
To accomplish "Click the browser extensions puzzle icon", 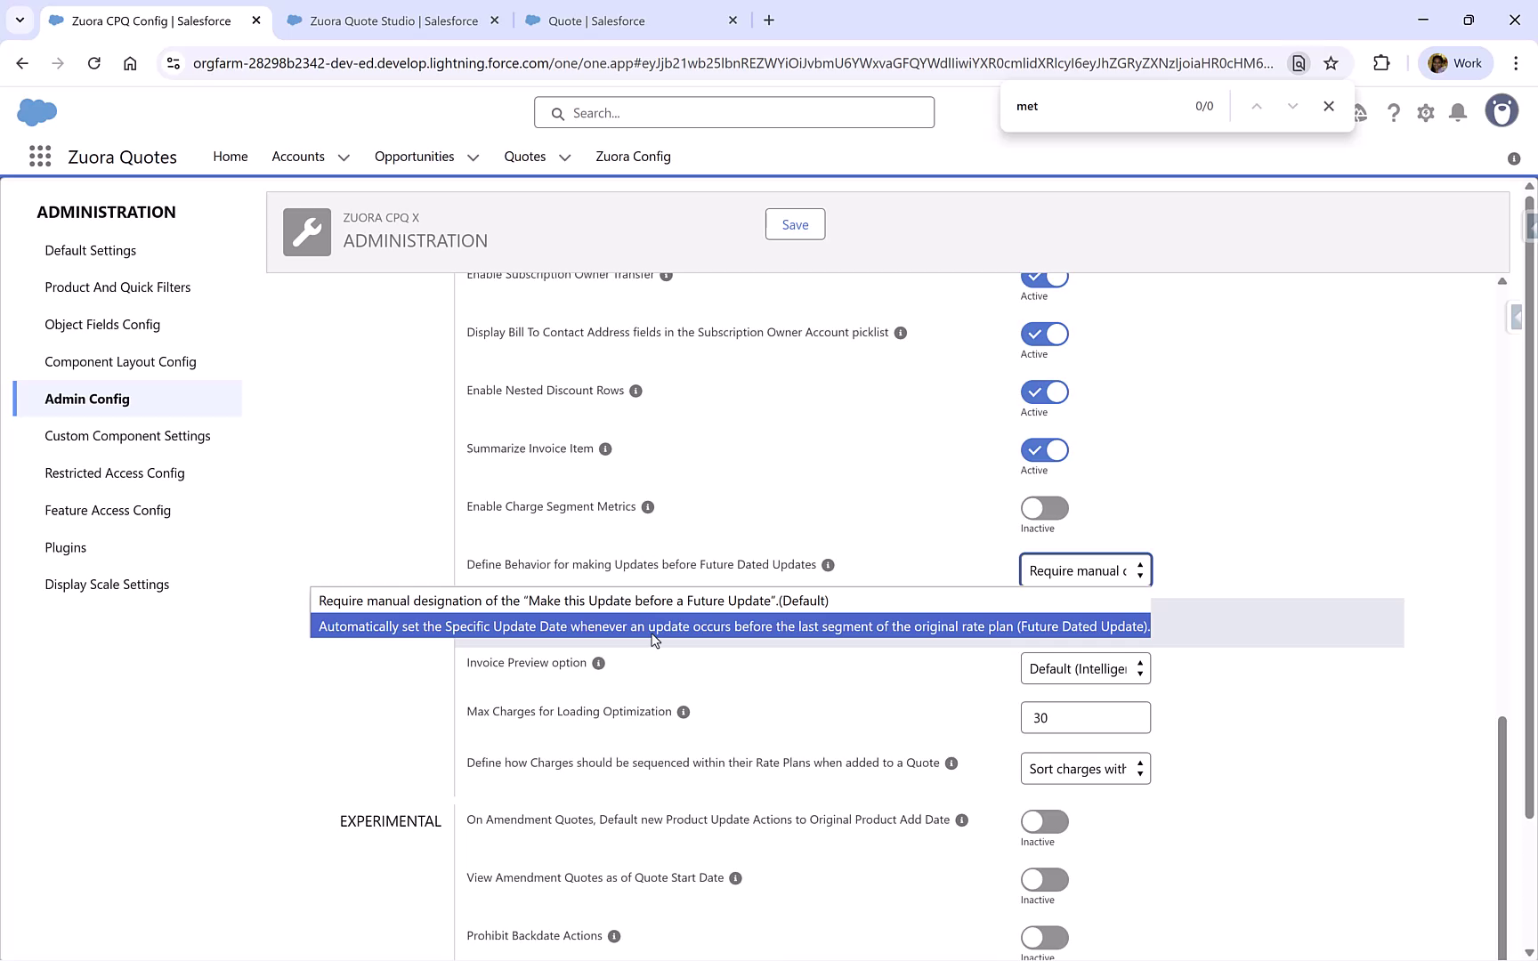I will pos(1382,62).
